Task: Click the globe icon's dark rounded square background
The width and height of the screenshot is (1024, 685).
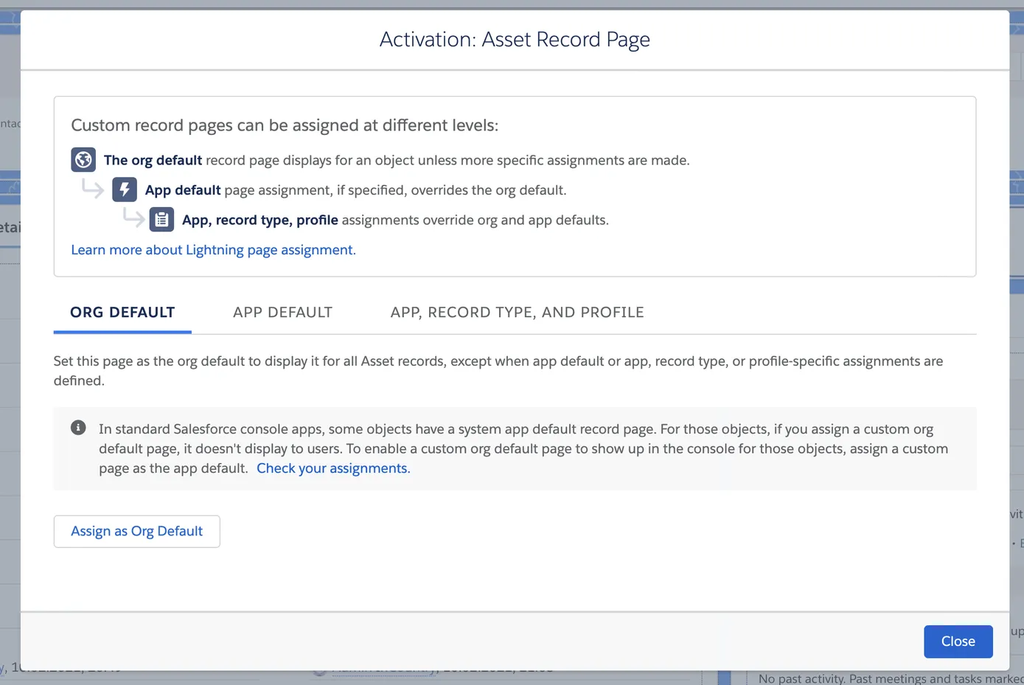Action: click(83, 159)
